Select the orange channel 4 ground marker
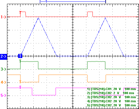 [x=4, y=82]
